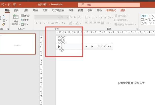155x105 pixels.
Task: Justify text in paragraph group
Action: [99, 23]
